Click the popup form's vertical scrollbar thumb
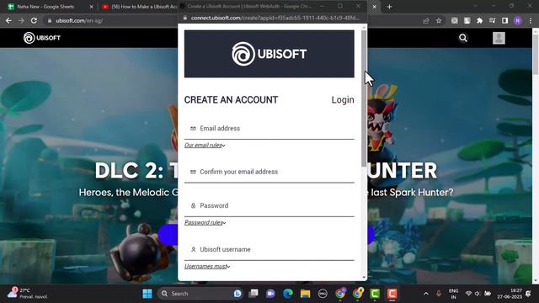Image resolution: width=539 pixels, height=303 pixels. 364,99
